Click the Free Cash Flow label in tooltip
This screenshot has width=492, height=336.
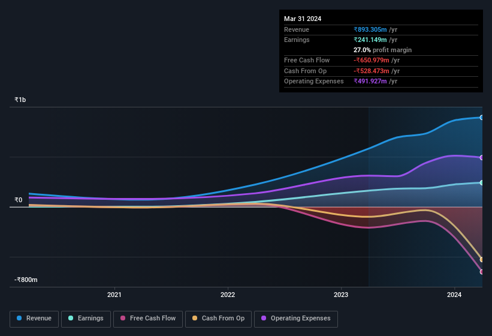tap(307, 60)
